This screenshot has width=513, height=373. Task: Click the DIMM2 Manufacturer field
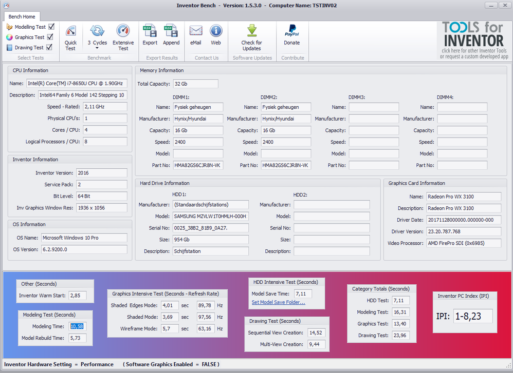[286, 119]
